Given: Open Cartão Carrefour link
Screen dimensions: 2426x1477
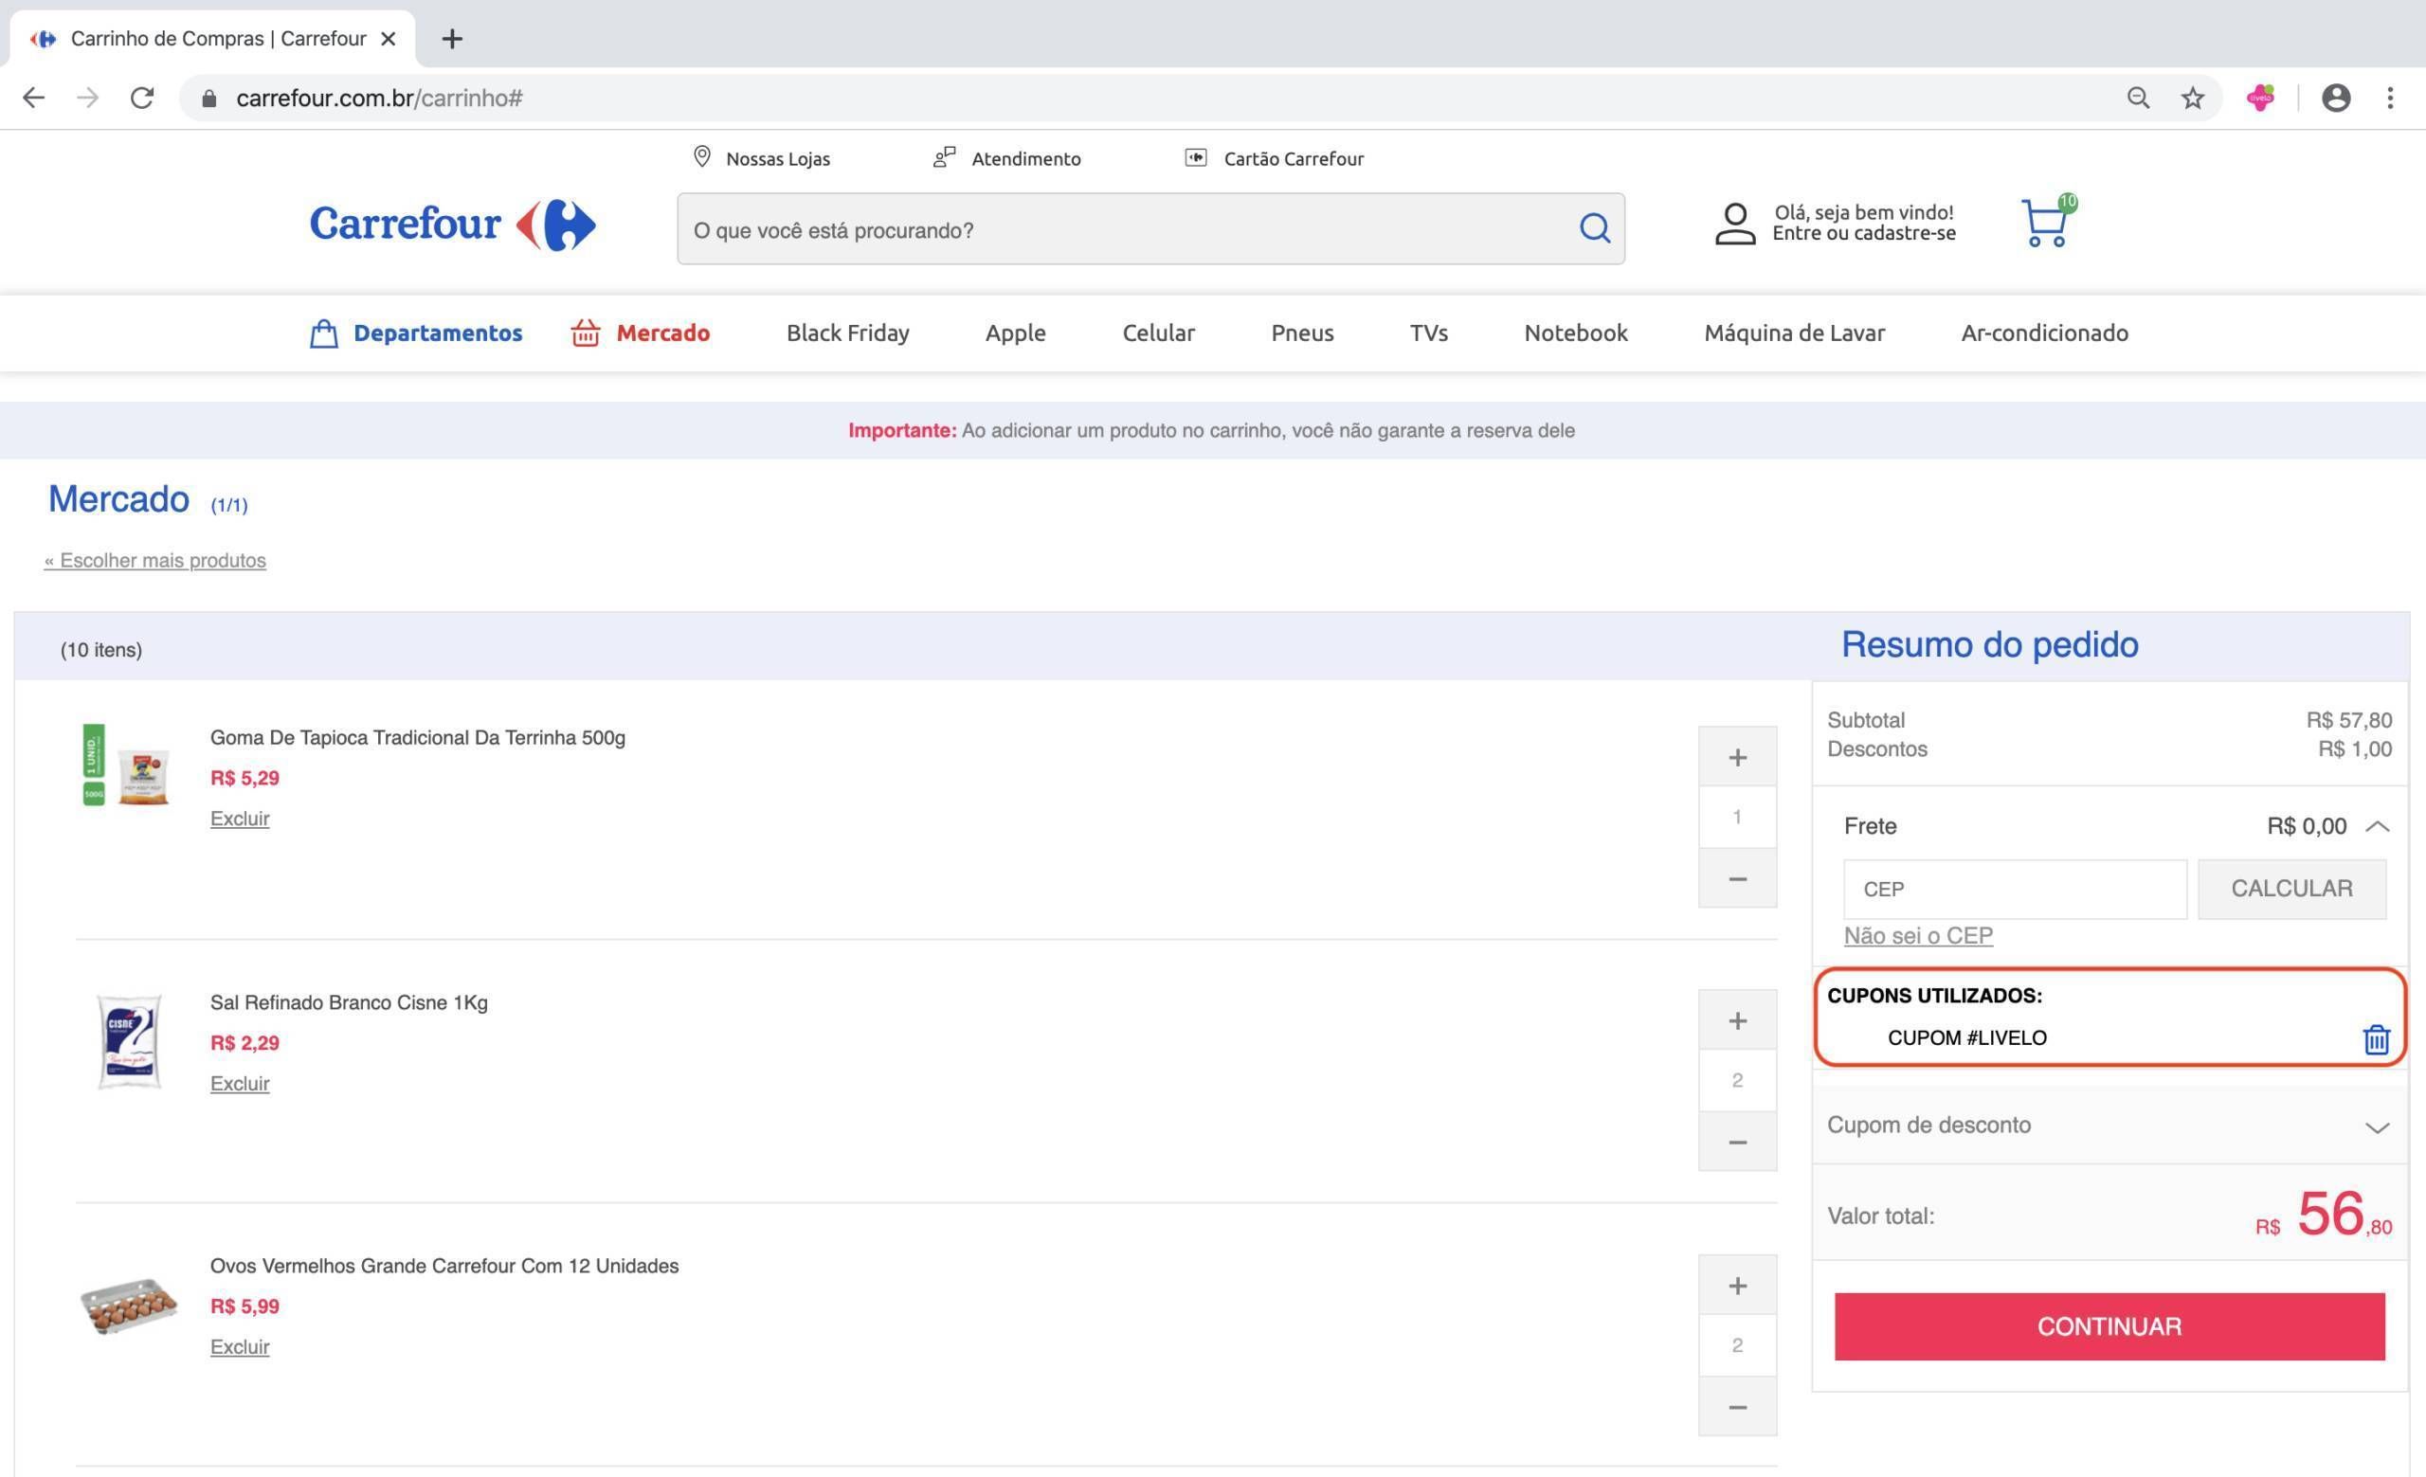Looking at the screenshot, I should coord(1274,157).
